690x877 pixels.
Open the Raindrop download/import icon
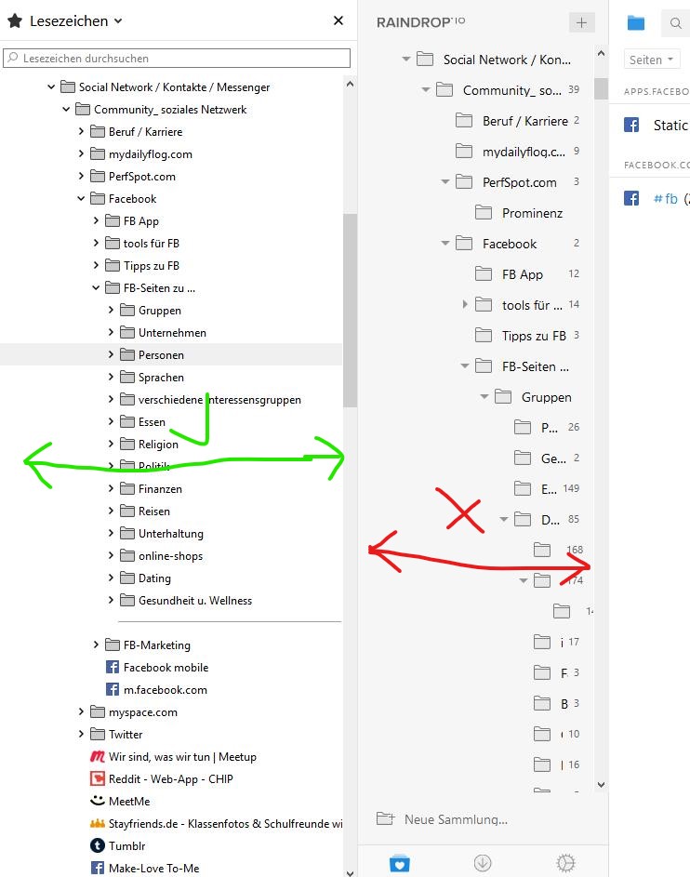coord(483,863)
